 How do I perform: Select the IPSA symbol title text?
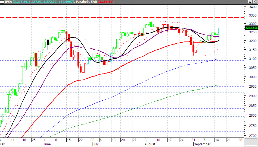coord(8,2)
